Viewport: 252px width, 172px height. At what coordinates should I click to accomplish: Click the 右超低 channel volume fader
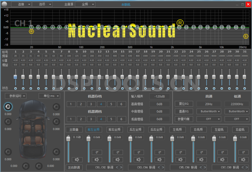point(235,138)
